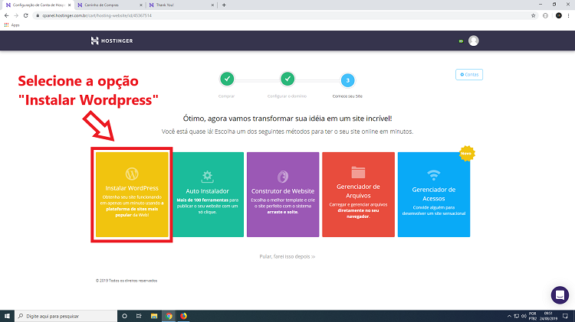The height and width of the screenshot is (322, 575).
Task: Go back in browser history
Action: (x=6, y=15)
